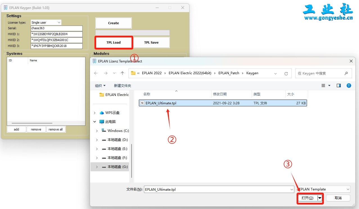Click the EPLAN_Patch breadcrumb segment
This screenshot has width=359, height=209.
point(229,73)
